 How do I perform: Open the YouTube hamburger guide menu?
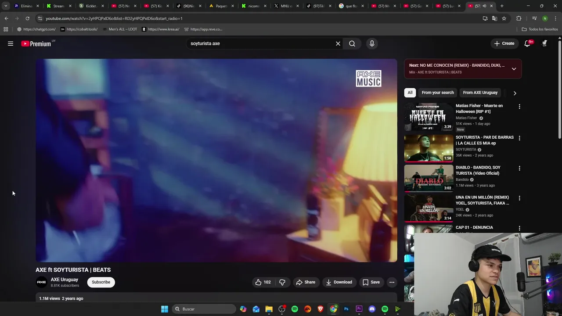pyautogui.click(x=11, y=43)
